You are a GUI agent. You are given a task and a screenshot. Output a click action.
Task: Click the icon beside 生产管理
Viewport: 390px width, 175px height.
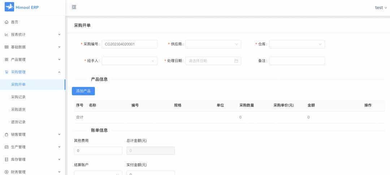[x=7, y=147]
